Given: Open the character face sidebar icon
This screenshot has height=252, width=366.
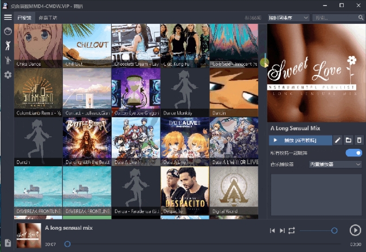Looking at the screenshot, I should (8, 31).
